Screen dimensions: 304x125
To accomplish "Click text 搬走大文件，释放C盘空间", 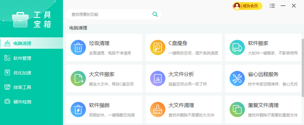I will (111, 84).
